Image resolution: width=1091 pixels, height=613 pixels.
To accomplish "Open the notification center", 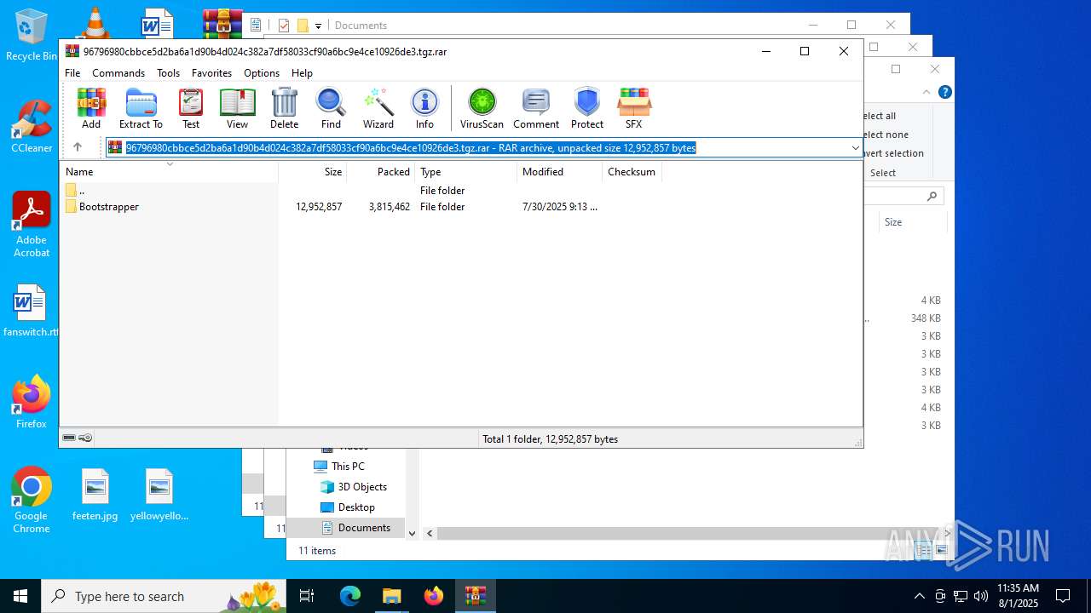I will coord(1063,596).
